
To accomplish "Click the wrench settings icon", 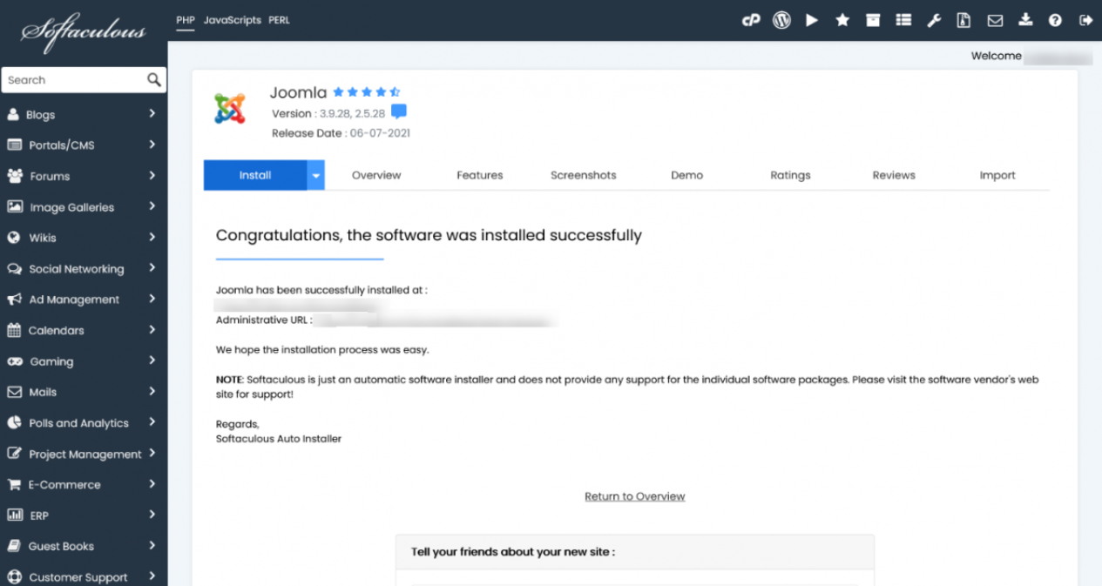I will click(x=934, y=20).
